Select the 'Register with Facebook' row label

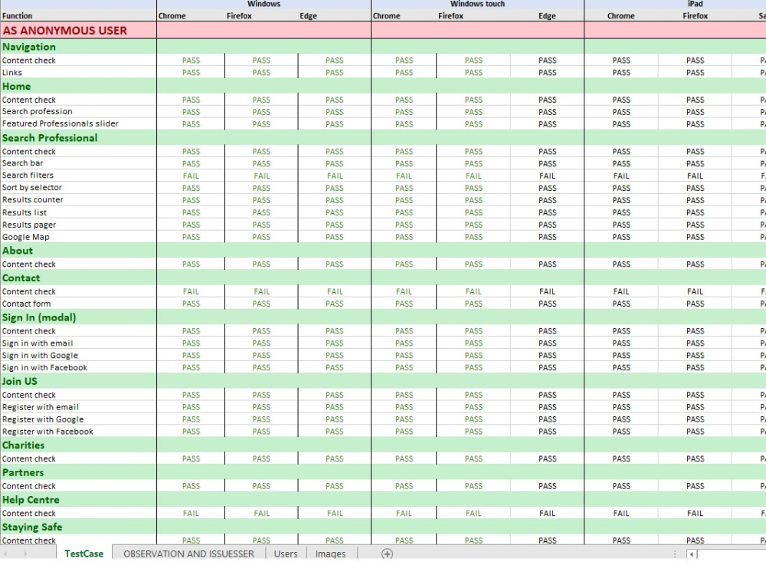point(78,432)
